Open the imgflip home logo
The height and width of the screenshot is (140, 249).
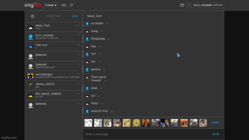(x=33, y=5)
